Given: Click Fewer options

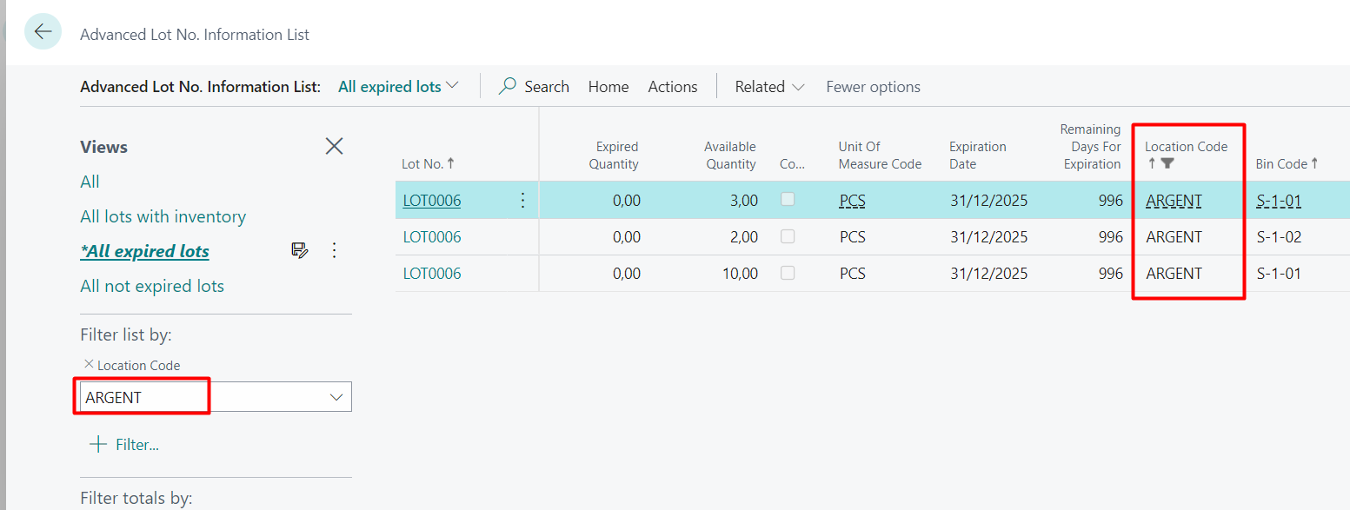Looking at the screenshot, I should [873, 87].
